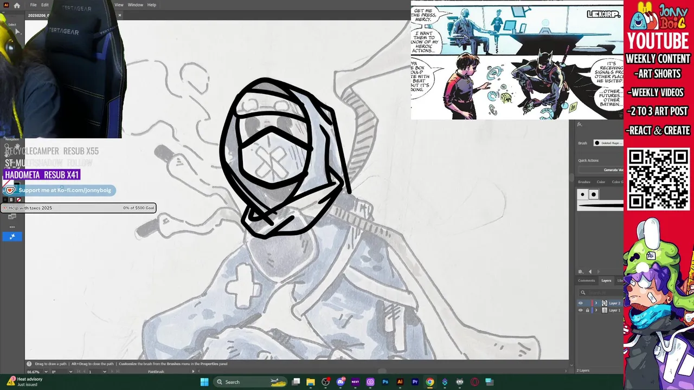Click the Ai application logo
Image resolution: width=694 pixels, height=390 pixels.
point(6,5)
